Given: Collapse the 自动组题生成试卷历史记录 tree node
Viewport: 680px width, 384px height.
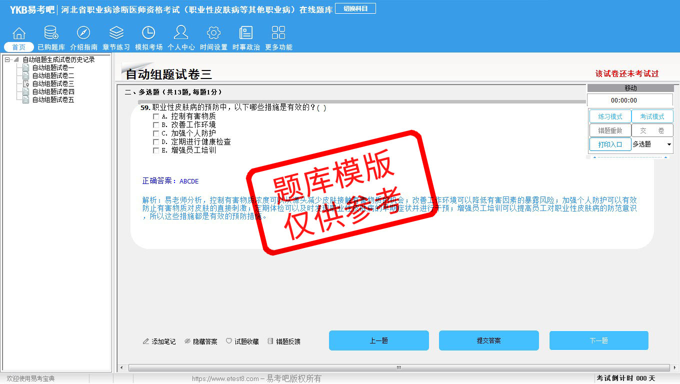Looking at the screenshot, I should [7, 59].
